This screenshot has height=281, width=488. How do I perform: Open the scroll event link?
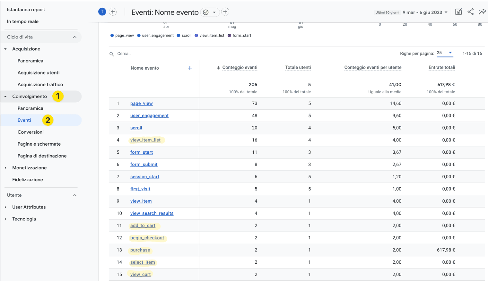[x=136, y=128]
